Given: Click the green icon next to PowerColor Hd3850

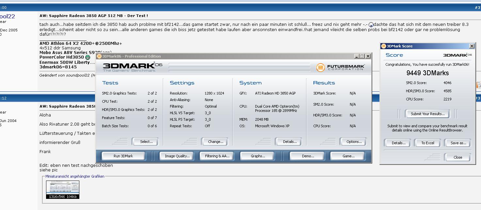Looking at the screenshot, I should [x=88, y=57].
